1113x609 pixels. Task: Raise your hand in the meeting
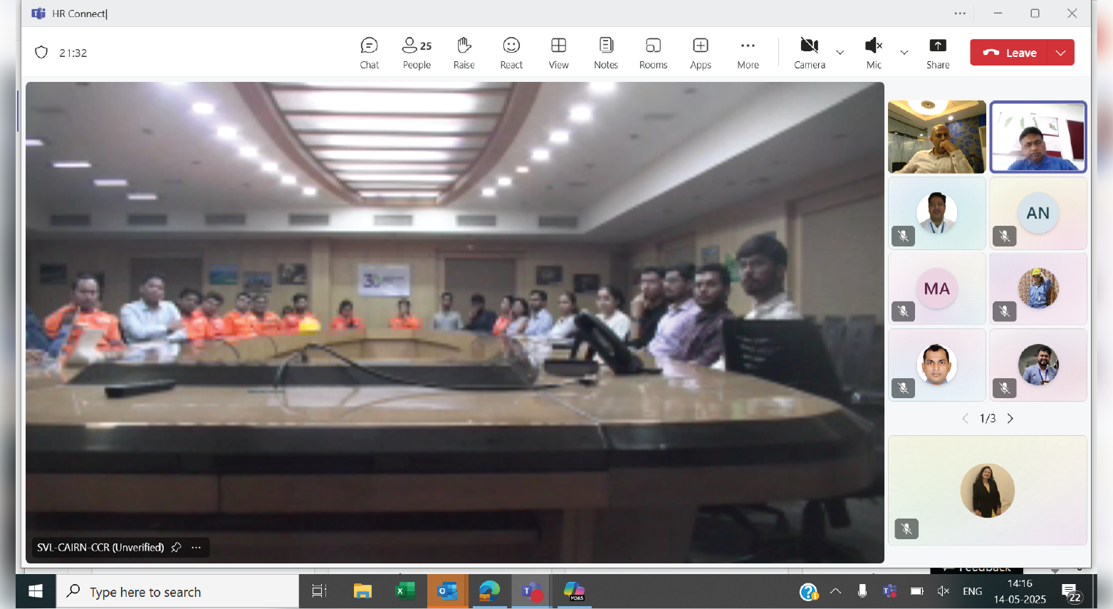[464, 53]
